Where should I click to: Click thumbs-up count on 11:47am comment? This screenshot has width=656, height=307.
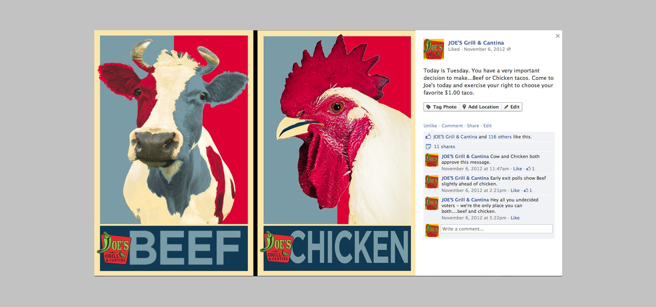(x=531, y=169)
